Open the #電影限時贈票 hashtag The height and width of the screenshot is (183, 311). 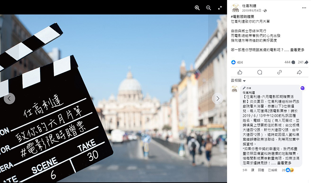pyautogui.click(x=242, y=17)
